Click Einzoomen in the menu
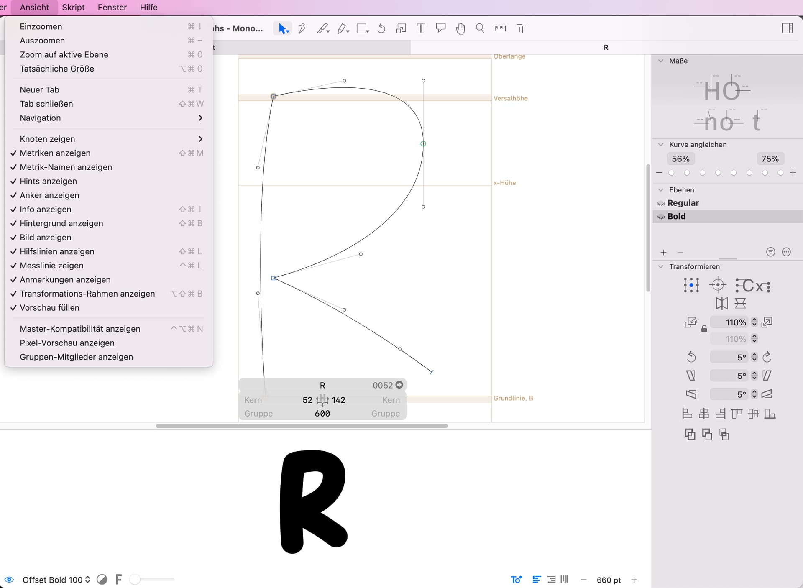The width and height of the screenshot is (803, 588). 41,26
